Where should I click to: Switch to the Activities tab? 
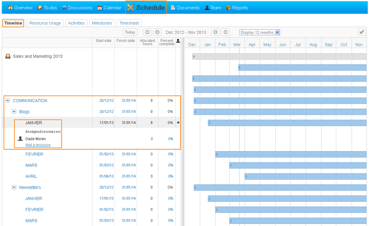(76, 23)
